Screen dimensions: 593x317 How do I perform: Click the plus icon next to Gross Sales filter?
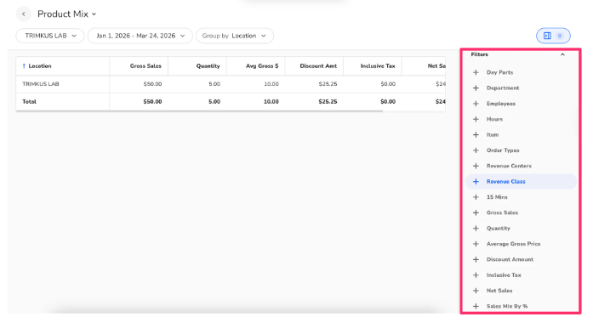[x=476, y=212]
